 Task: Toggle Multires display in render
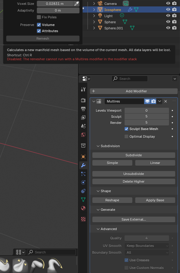[x=153, y=101]
